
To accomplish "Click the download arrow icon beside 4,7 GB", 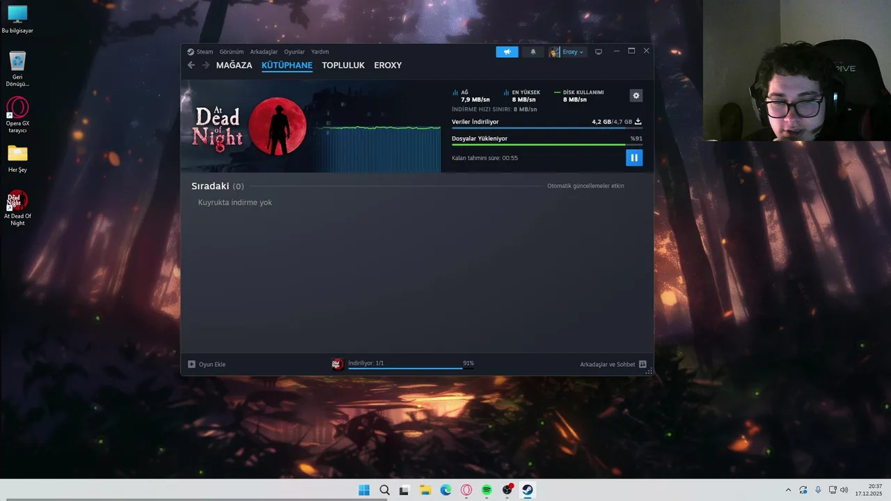I will tap(638, 122).
